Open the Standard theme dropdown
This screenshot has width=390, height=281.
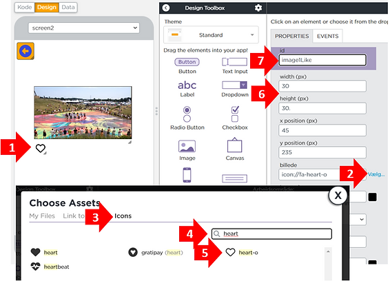[x=211, y=35]
